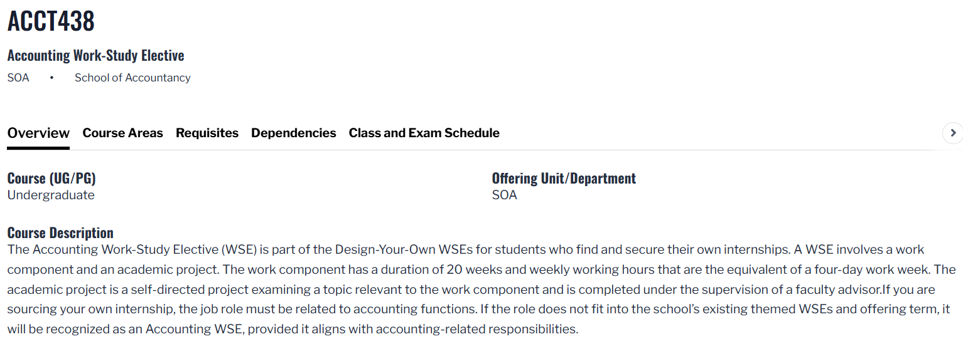Screen dimensions: 963x354
Task: Click the SOA label below the title
Action: pos(18,78)
